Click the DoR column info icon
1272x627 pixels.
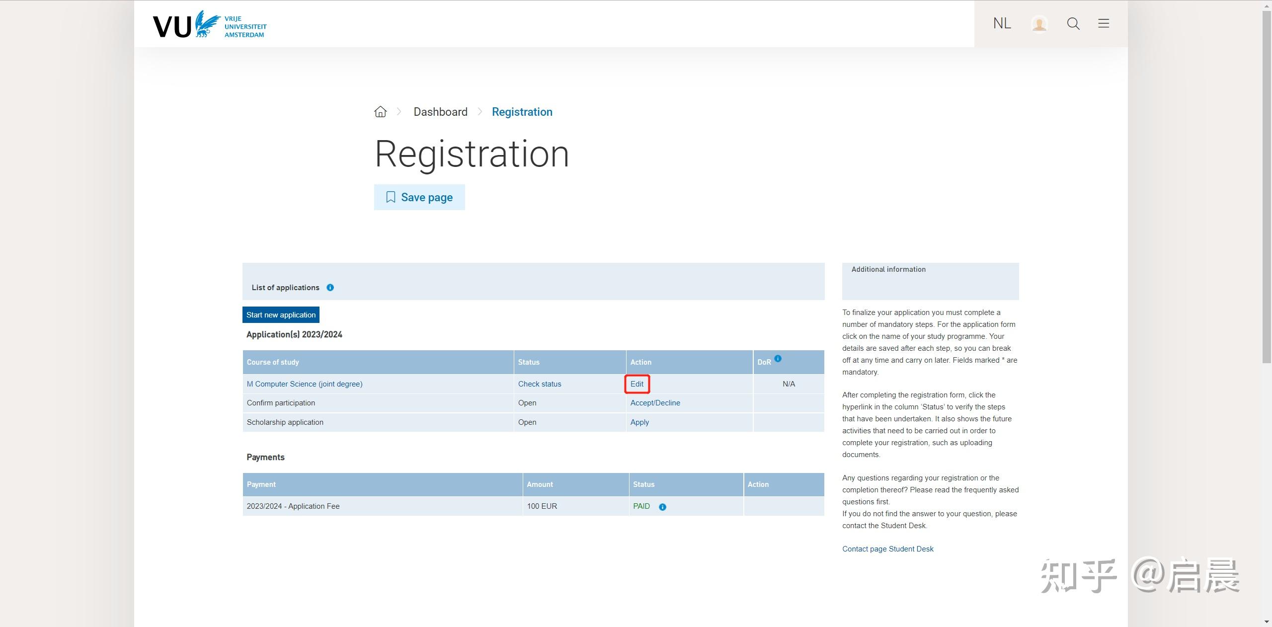pyautogui.click(x=778, y=358)
